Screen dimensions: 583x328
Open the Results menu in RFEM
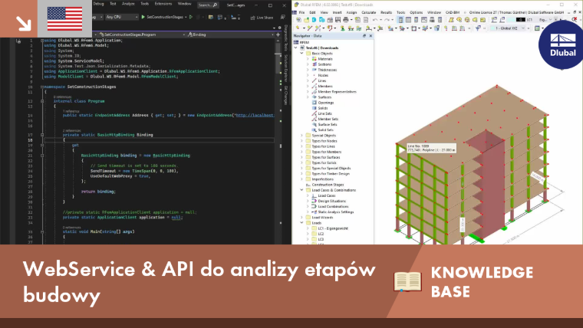[x=386, y=12]
